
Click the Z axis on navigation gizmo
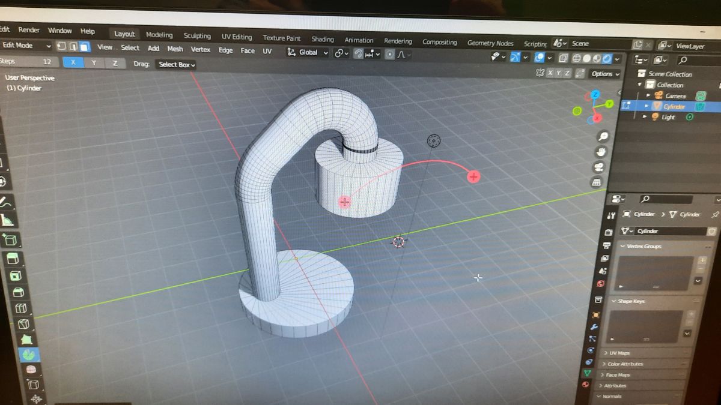[595, 94]
